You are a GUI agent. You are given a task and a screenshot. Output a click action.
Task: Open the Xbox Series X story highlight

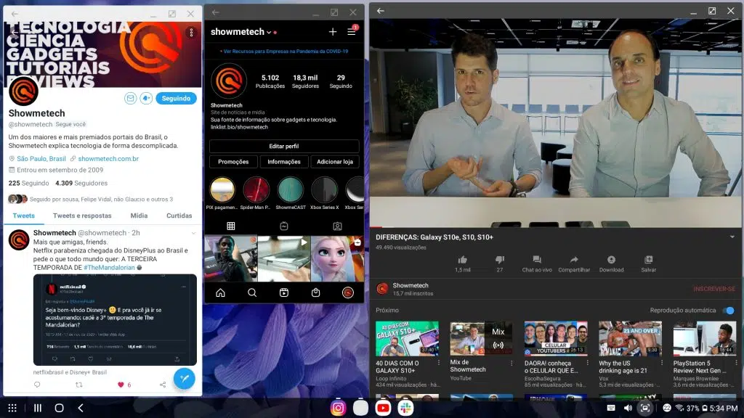point(324,190)
